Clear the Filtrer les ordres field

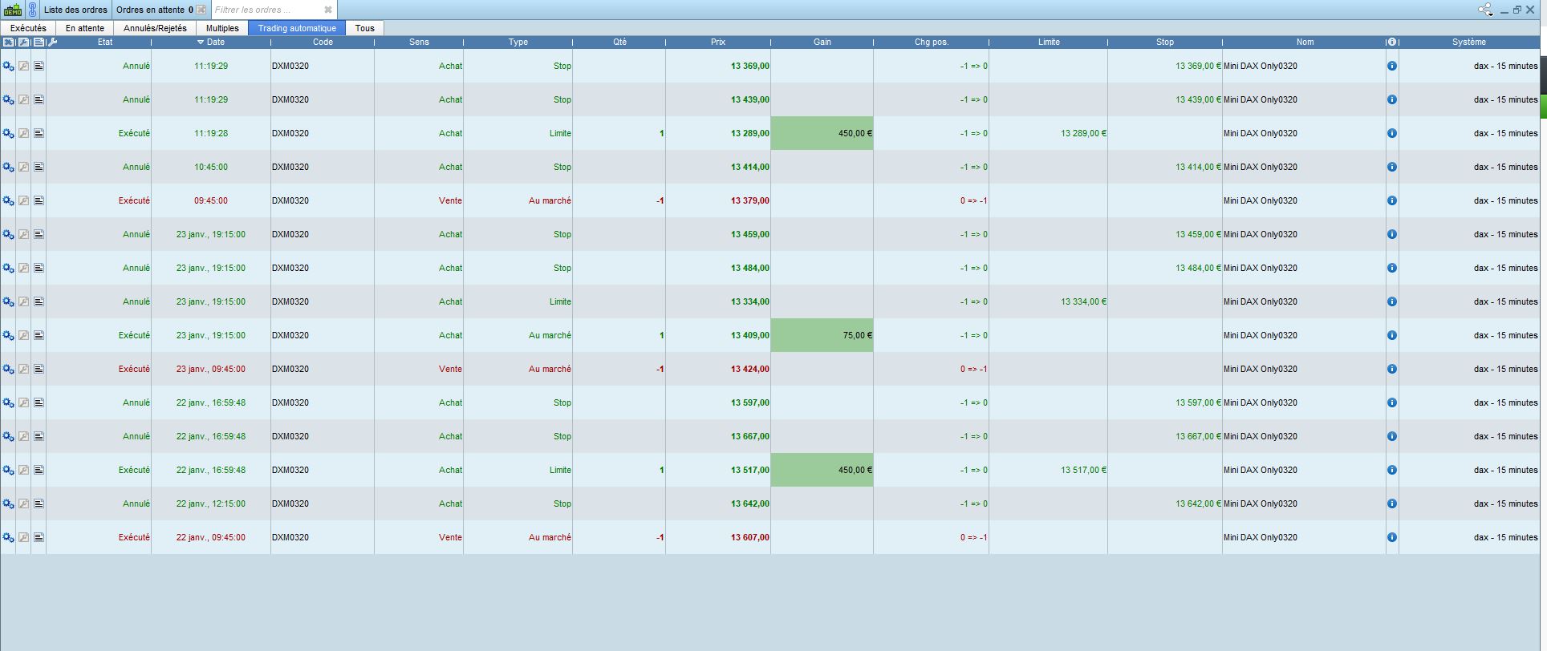point(328,10)
